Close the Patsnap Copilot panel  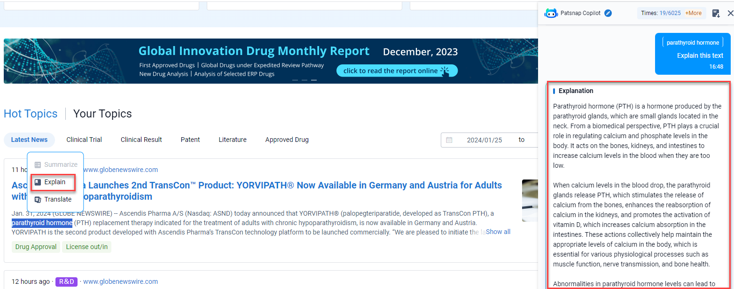tap(730, 13)
